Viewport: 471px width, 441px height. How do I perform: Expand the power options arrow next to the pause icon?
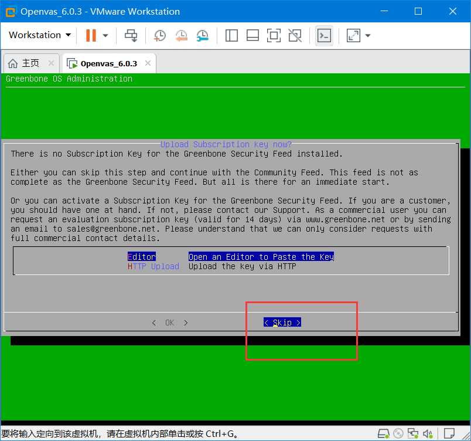click(x=105, y=35)
